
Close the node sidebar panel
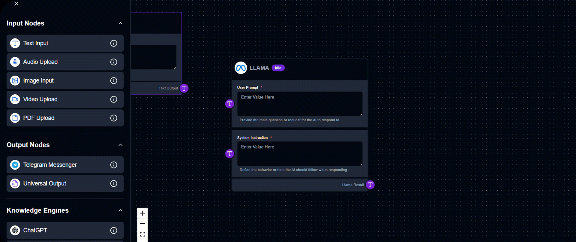16,4
